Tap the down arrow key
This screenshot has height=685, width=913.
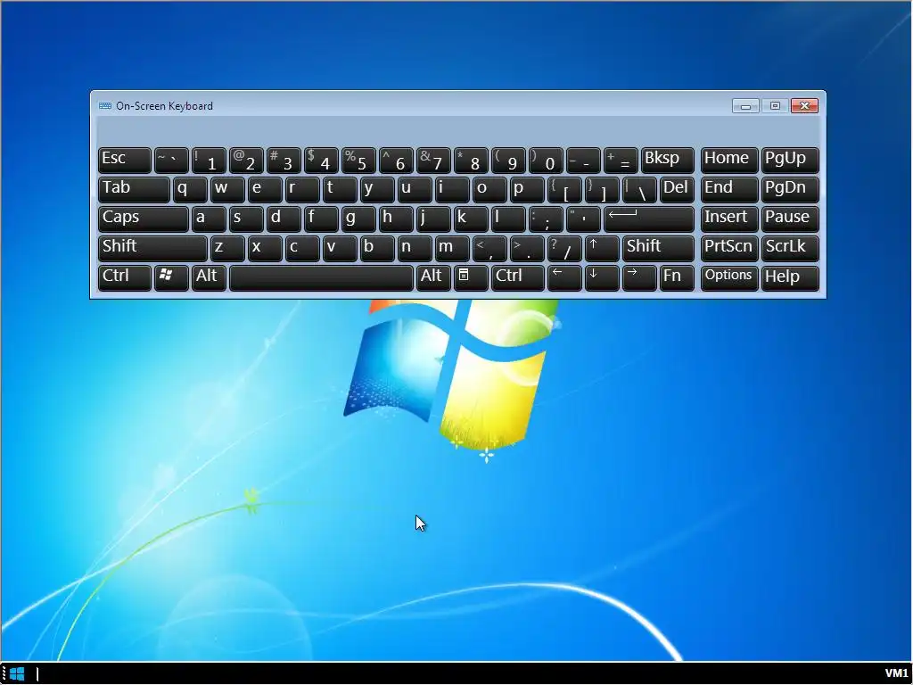point(602,278)
